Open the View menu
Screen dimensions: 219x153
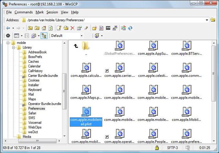64,12
